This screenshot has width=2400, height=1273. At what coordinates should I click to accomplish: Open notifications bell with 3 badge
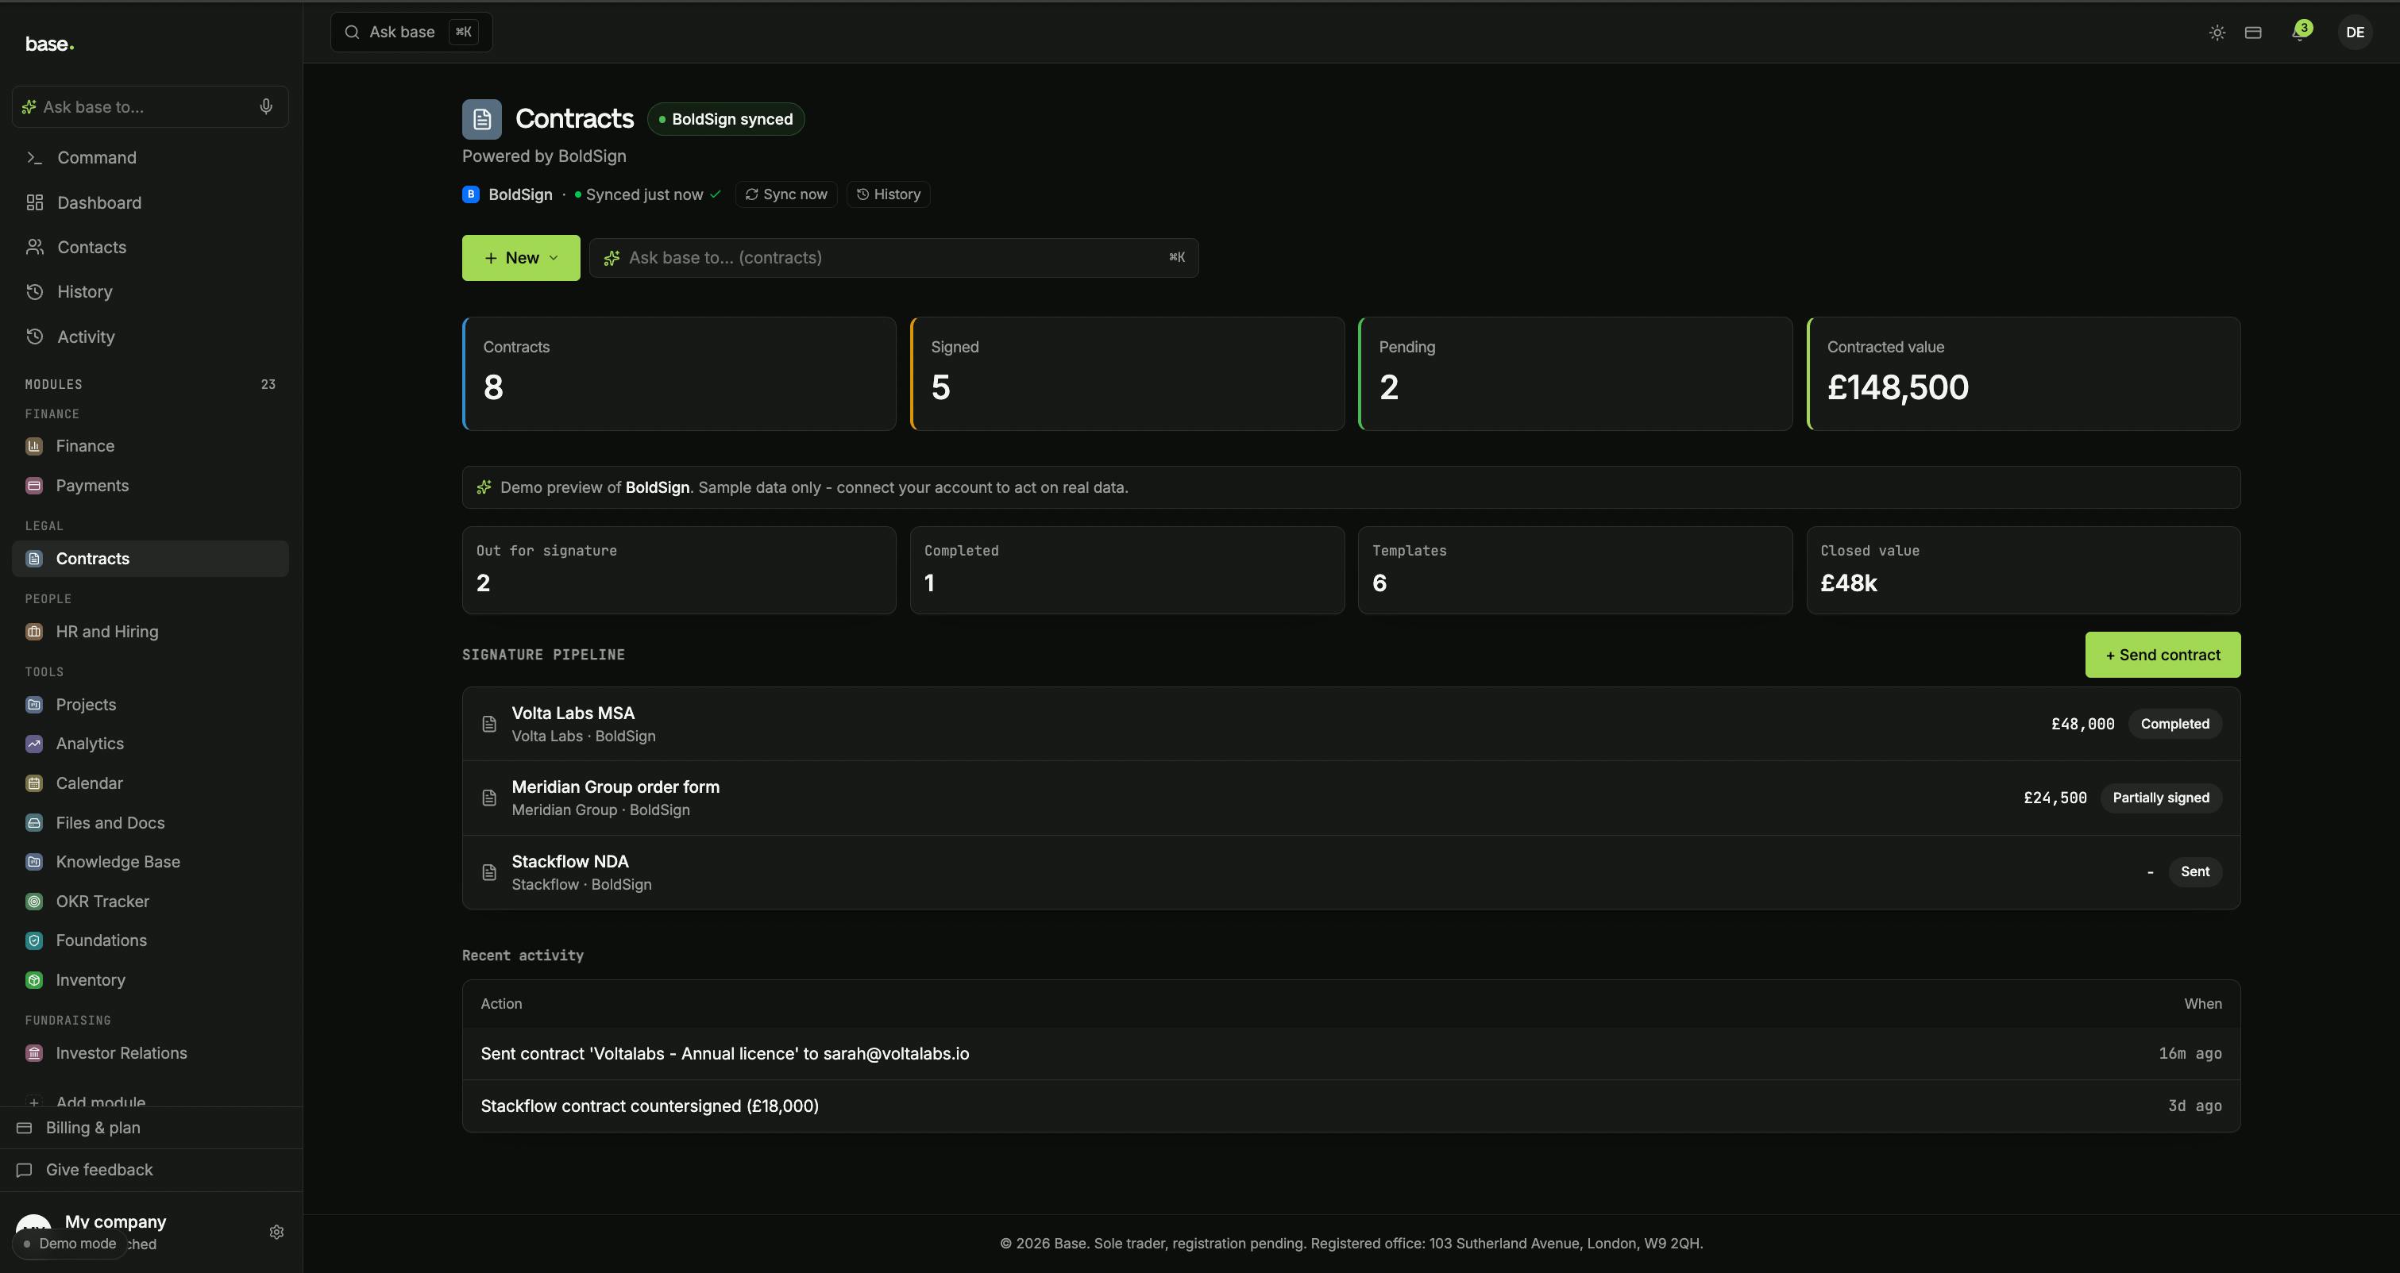pos(2300,33)
